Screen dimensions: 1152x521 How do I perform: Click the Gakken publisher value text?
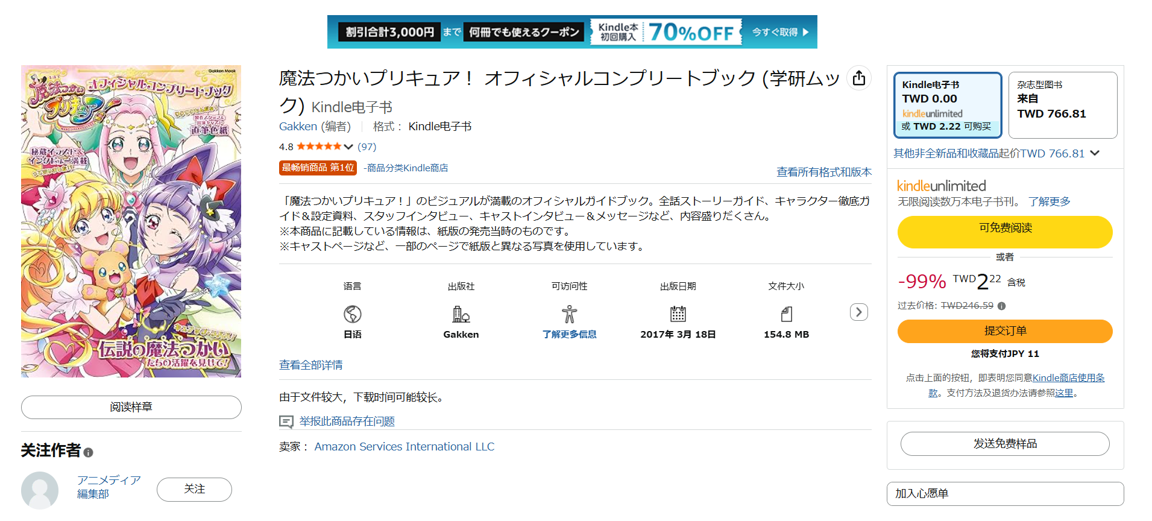[461, 334]
